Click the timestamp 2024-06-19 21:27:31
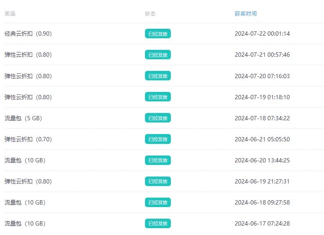Screen dimensions: 324x235 point(262,181)
